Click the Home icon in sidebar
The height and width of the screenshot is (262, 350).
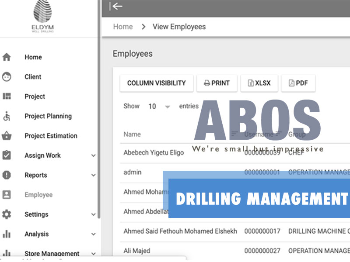coord(7,57)
